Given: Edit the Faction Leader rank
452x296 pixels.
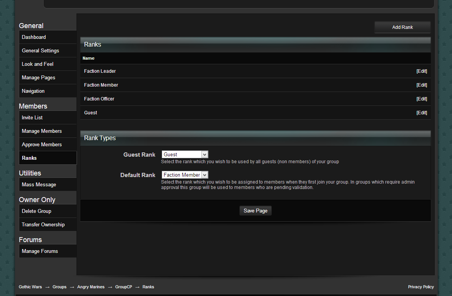Looking at the screenshot, I should click(x=421, y=71).
